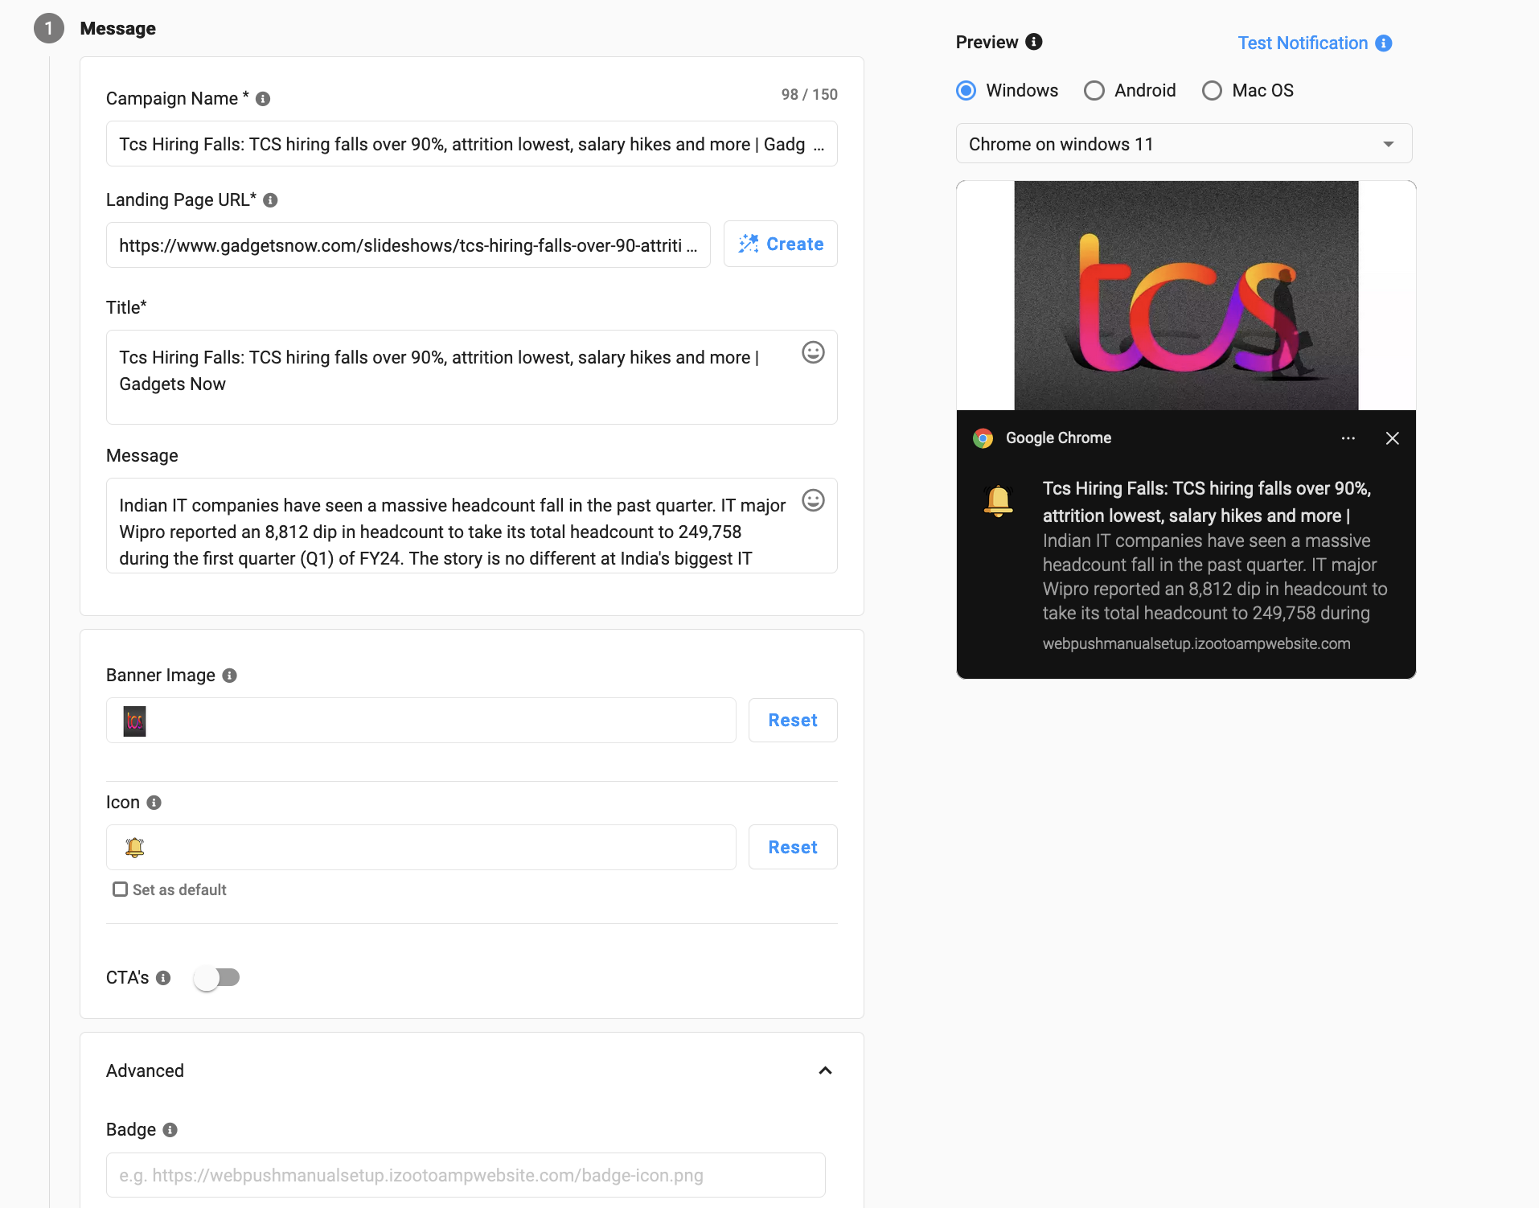1539x1208 pixels.
Task: Collapse the Advanced section chevron
Action: point(825,1070)
